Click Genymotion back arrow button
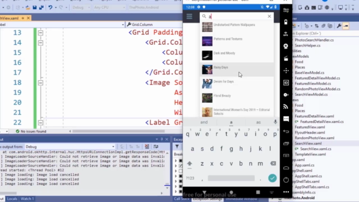Image resolution: width=359 pixels, height=202 pixels. pyautogui.click(x=286, y=131)
